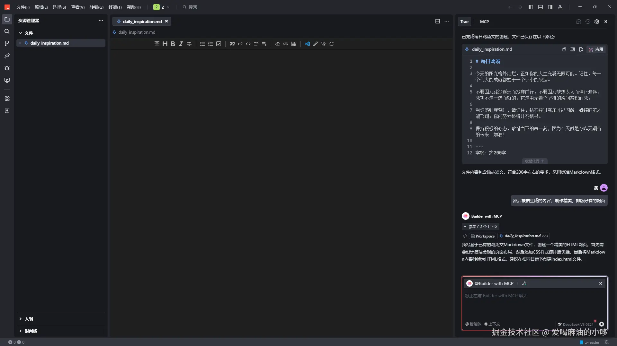The height and width of the screenshot is (346, 617).
Task: Open the Run and Debug bug icon
Action: [x=7, y=68]
